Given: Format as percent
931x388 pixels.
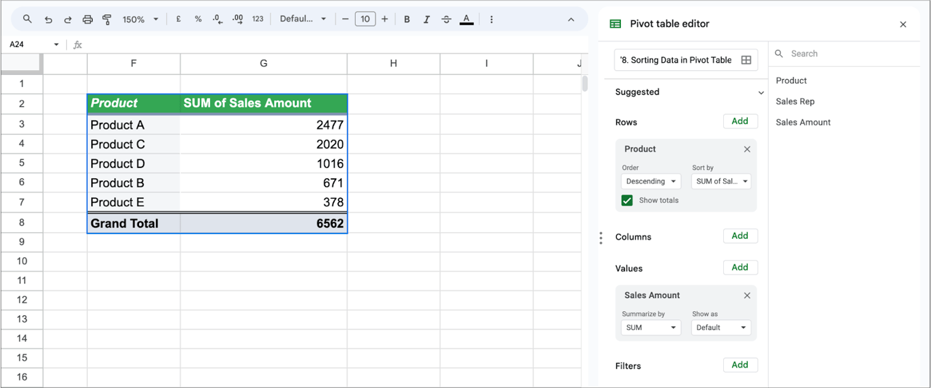Looking at the screenshot, I should point(198,19).
